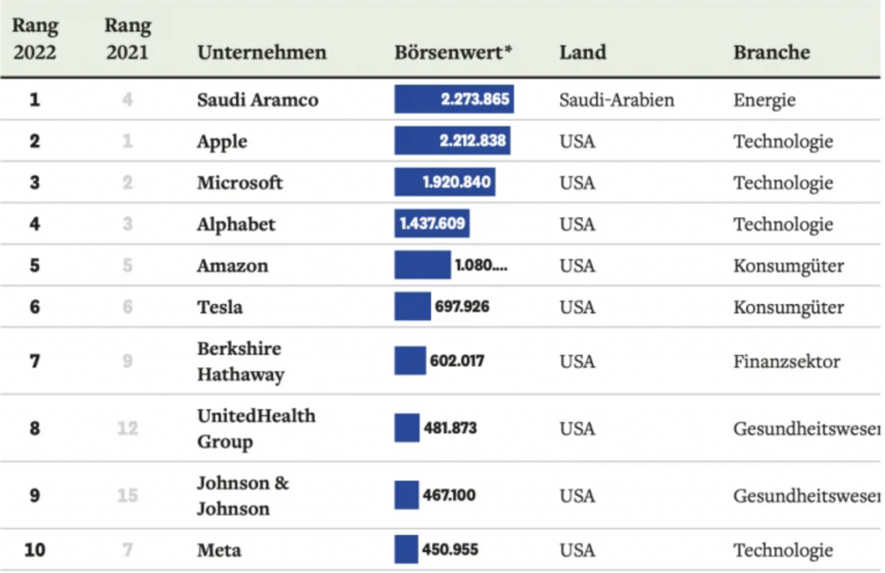Select the Finanzsektor industry cell

click(786, 361)
